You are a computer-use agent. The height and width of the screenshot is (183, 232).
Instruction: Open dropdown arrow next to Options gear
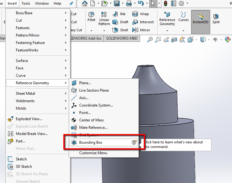[187, 3]
